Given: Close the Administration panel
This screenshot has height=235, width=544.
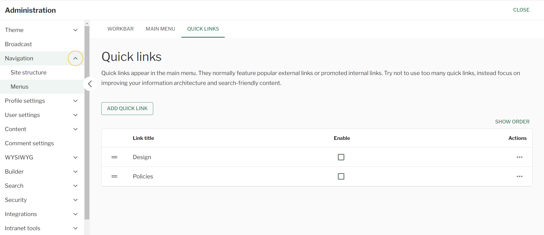Looking at the screenshot, I should pyautogui.click(x=521, y=10).
